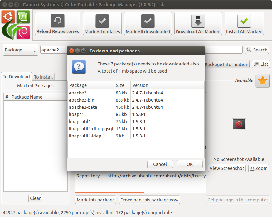The image size is (272, 217).
Task: Click the status bar packages available text
Action: (x=87, y=213)
